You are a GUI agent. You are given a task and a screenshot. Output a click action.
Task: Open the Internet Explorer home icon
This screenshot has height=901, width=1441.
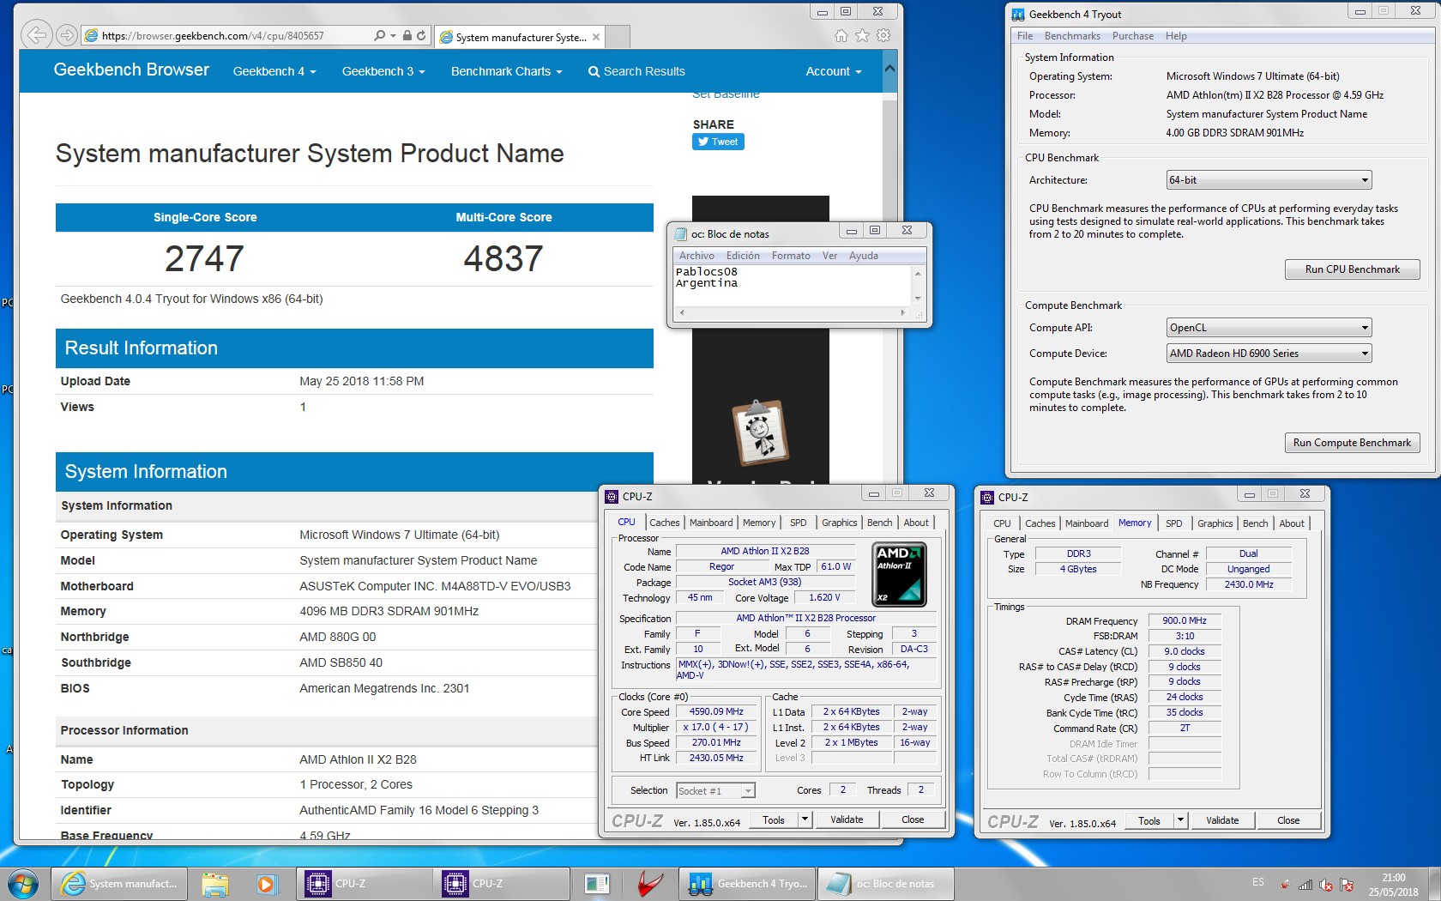(x=841, y=36)
